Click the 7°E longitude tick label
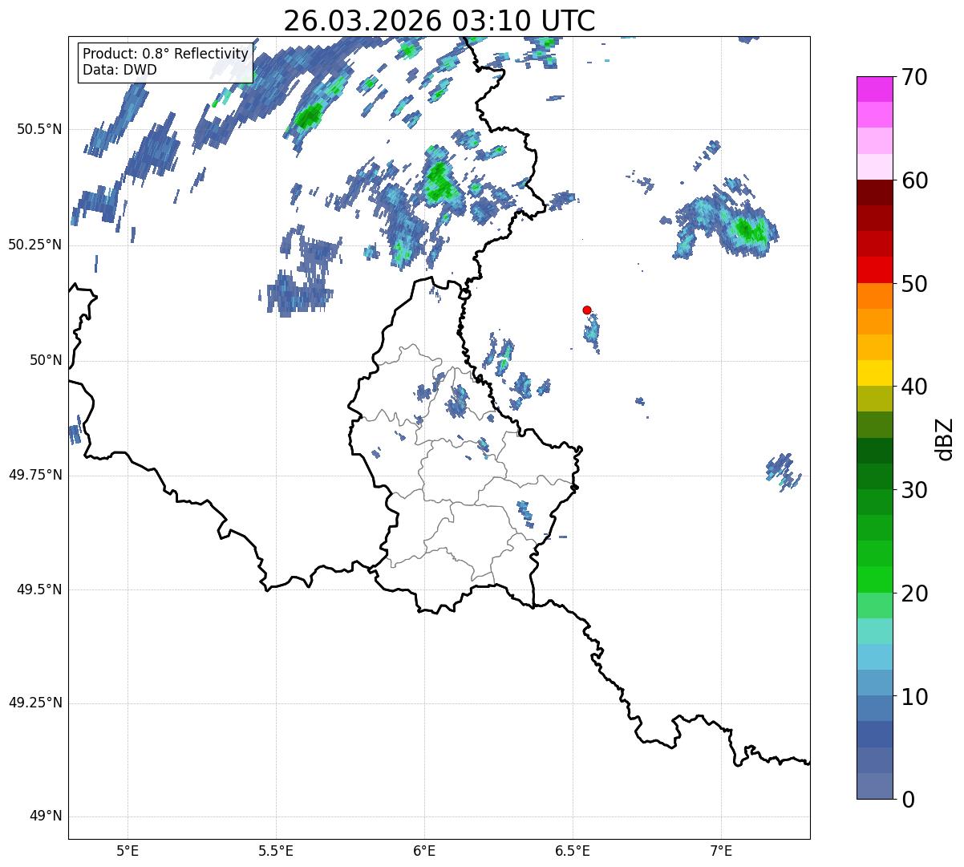The height and width of the screenshot is (867, 964). click(721, 849)
